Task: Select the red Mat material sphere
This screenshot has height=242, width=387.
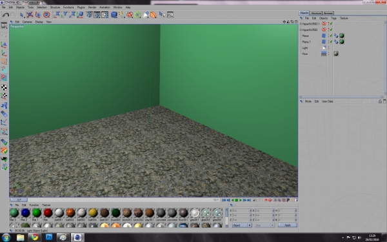Action: [48, 212]
